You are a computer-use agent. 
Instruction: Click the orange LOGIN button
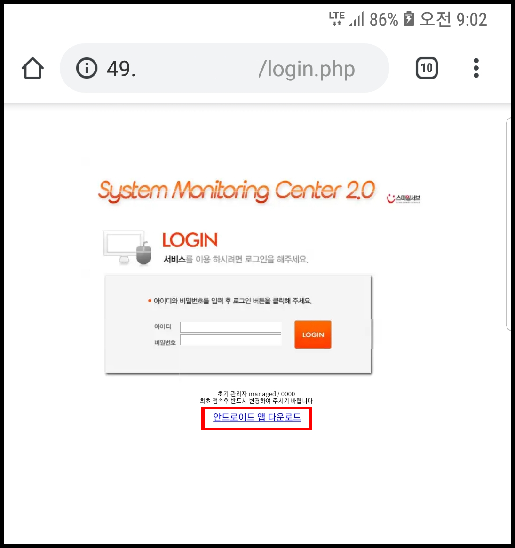[313, 334]
